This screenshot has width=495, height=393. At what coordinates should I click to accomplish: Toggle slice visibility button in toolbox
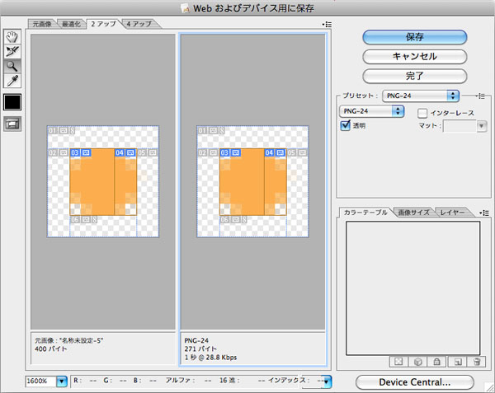(x=13, y=124)
